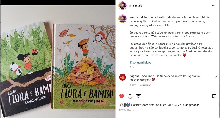Click the Flora e Bambu books photo
The height and width of the screenshot is (118, 220).
tap(58, 61)
